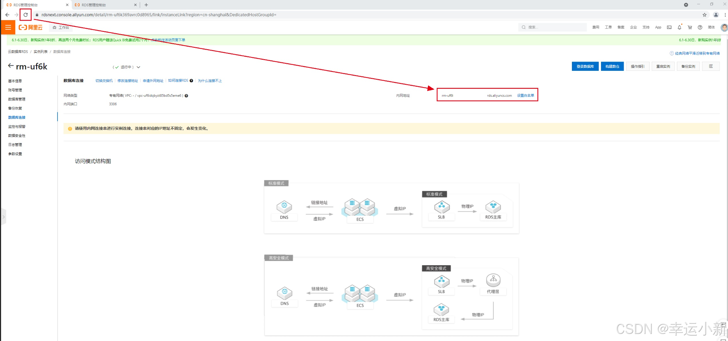Open the 工单 menu
This screenshot has width=728, height=341.
click(608, 27)
